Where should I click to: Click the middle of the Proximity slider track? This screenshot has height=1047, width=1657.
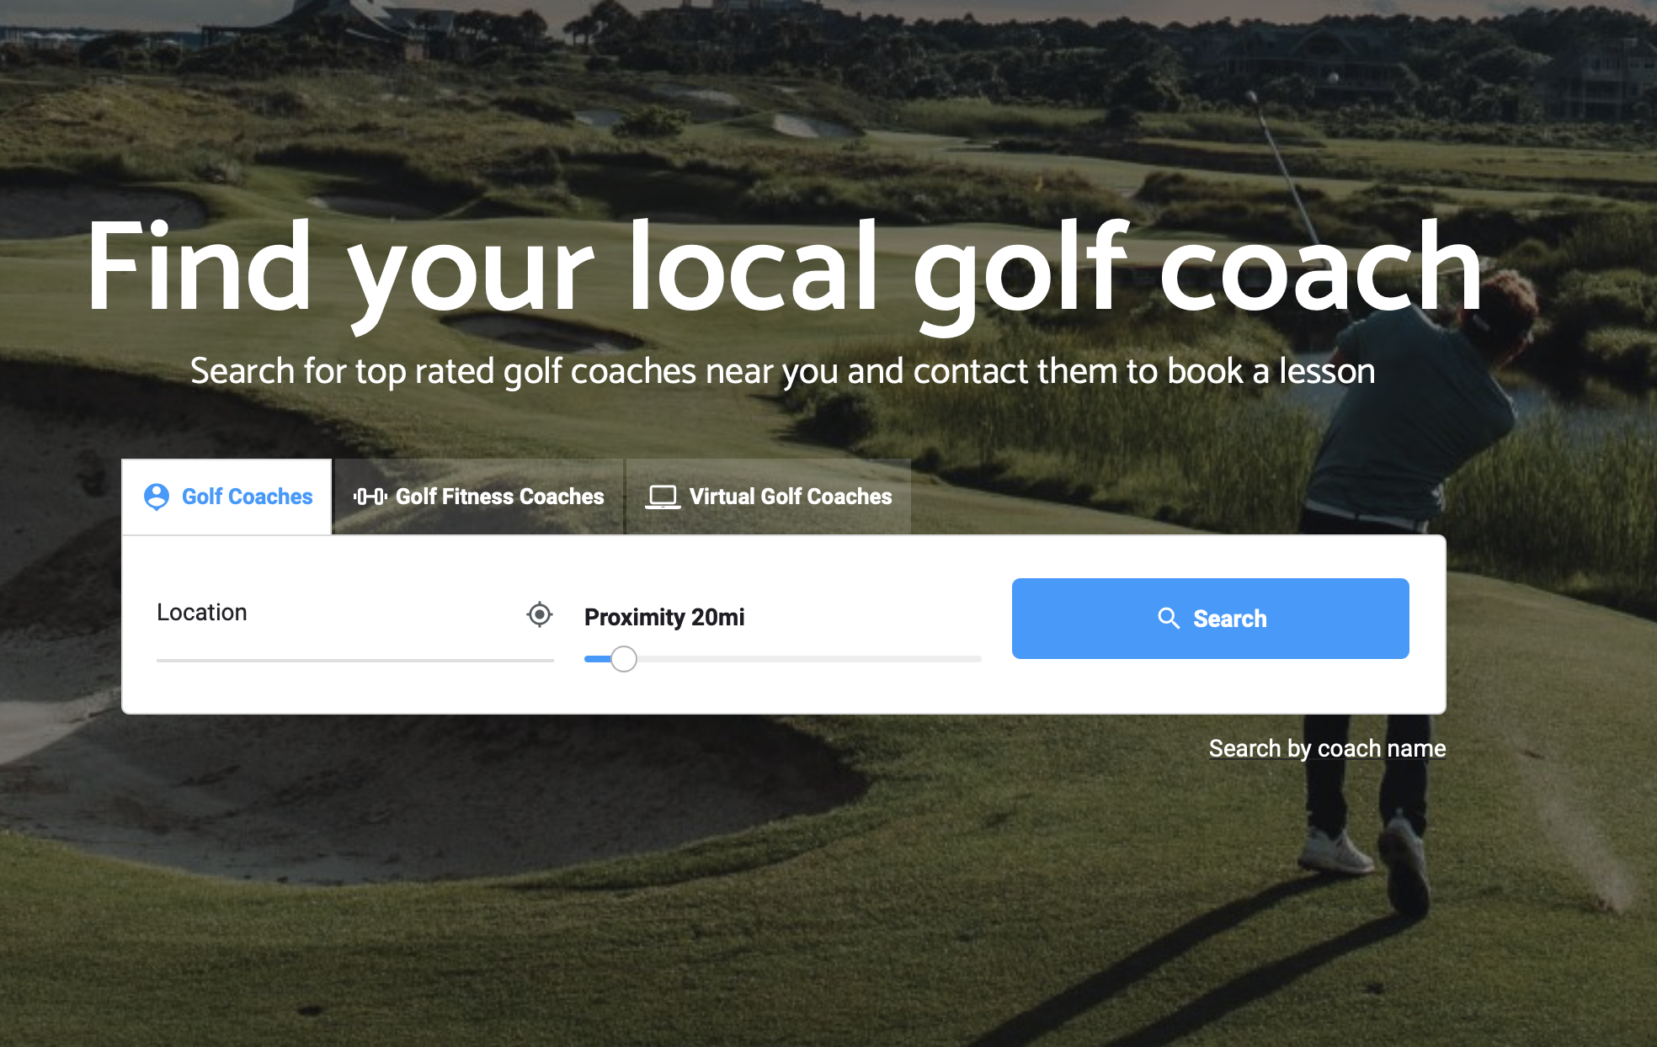coord(783,659)
